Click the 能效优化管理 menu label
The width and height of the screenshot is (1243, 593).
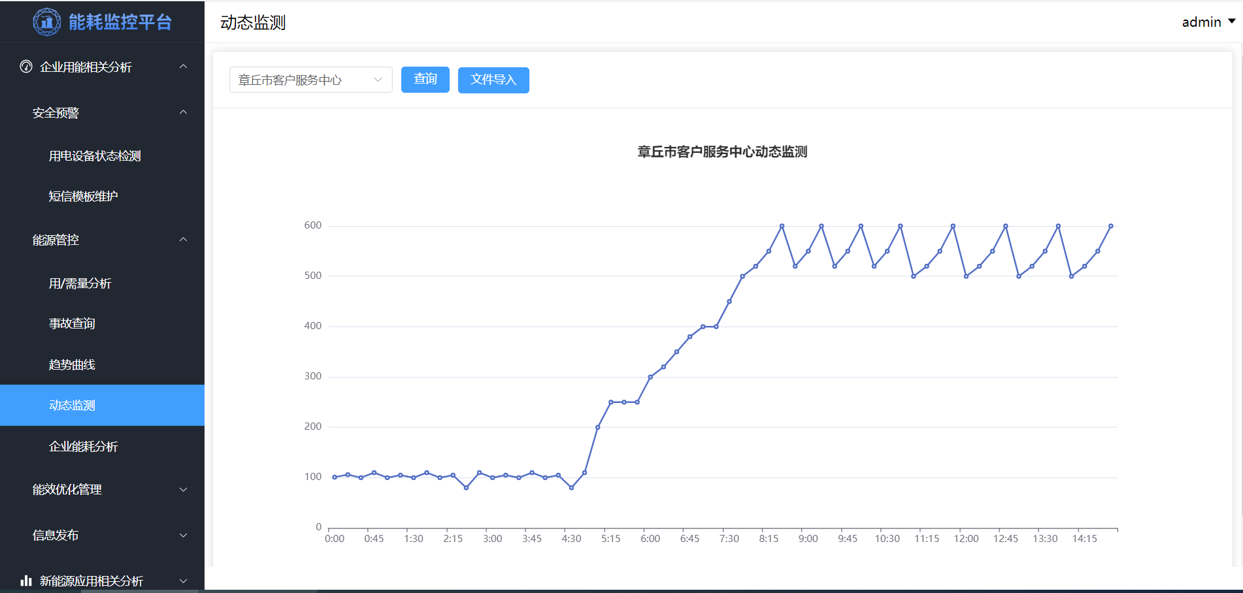tap(67, 489)
